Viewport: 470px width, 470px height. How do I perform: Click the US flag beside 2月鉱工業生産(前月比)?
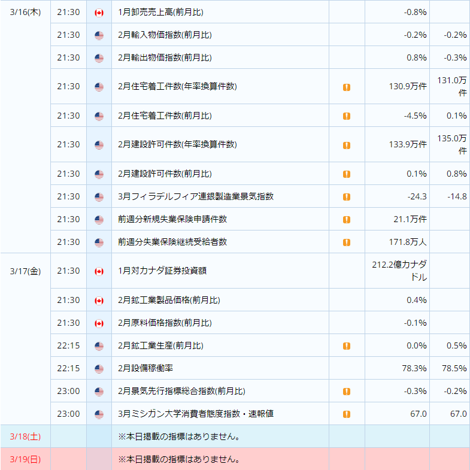99,346
